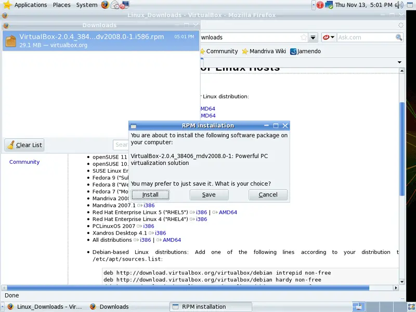Click the red exclamation alert tray icon
Image resolution: width=416 pixels, height=312 pixels.
tap(320, 5)
